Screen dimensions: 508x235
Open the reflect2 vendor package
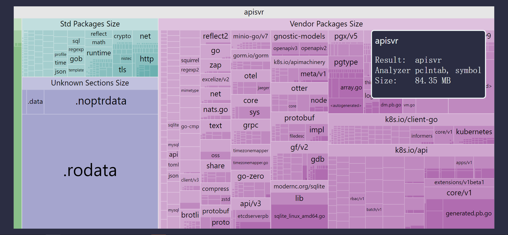pos(215,36)
